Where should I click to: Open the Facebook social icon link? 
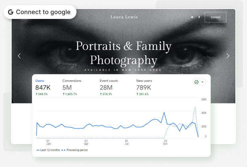coord(199,17)
